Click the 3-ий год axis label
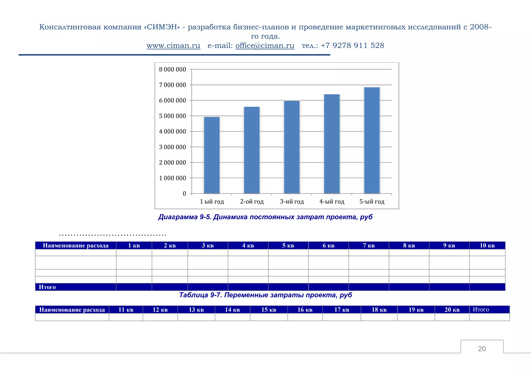 (x=292, y=201)
